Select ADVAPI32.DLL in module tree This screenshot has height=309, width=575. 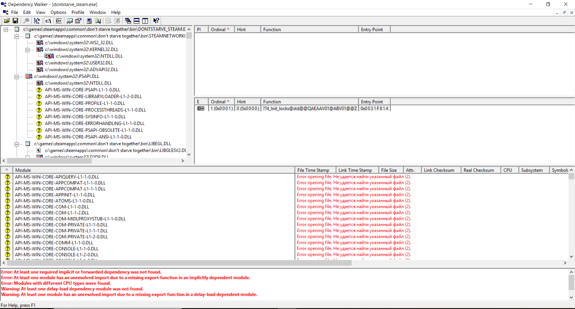pyautogui.click(x=82, y=70)
